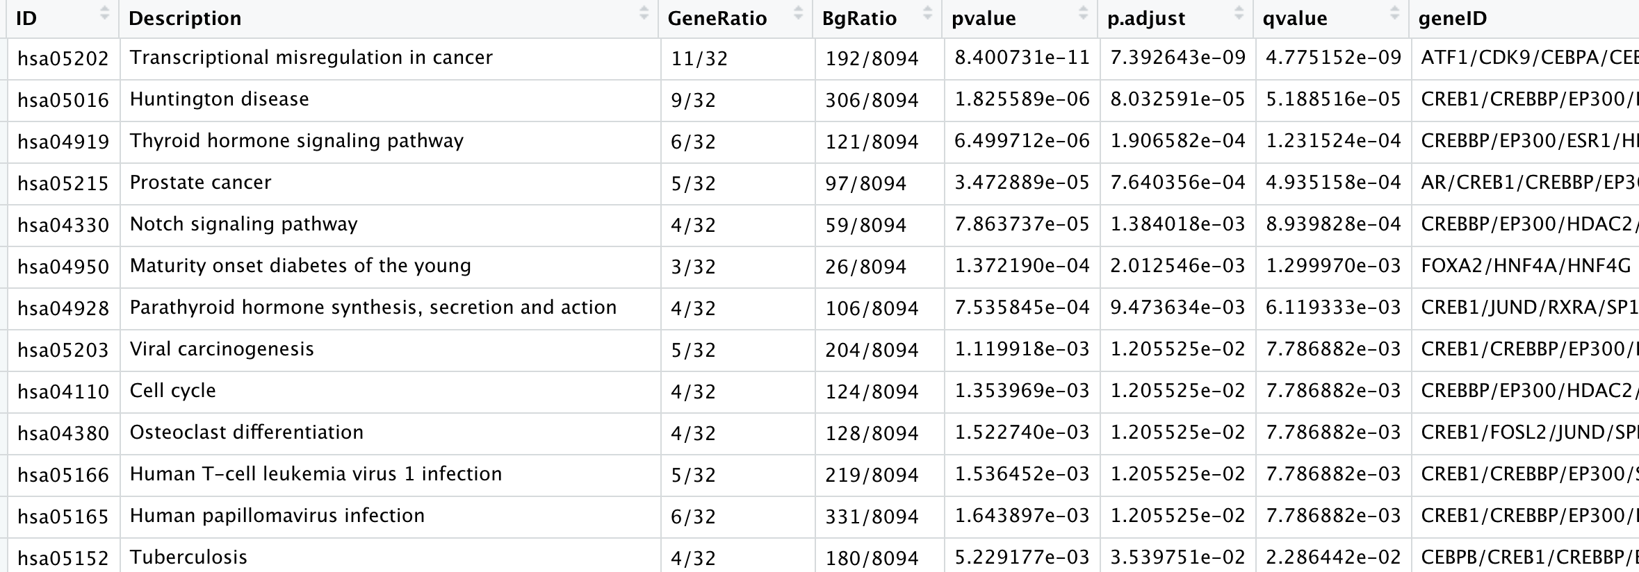
Task: Sort table by ID column arrows
Action: pos(105,12)
